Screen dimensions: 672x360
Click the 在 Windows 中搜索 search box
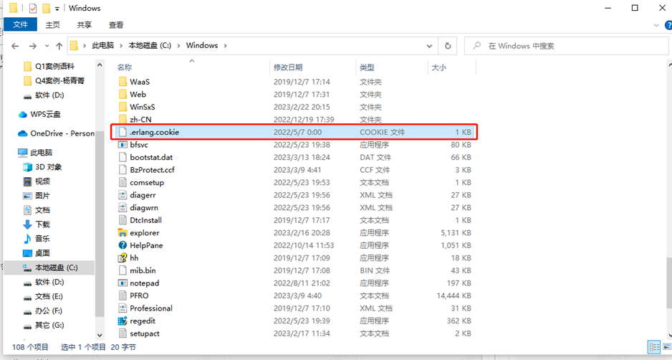click(566, 46)
